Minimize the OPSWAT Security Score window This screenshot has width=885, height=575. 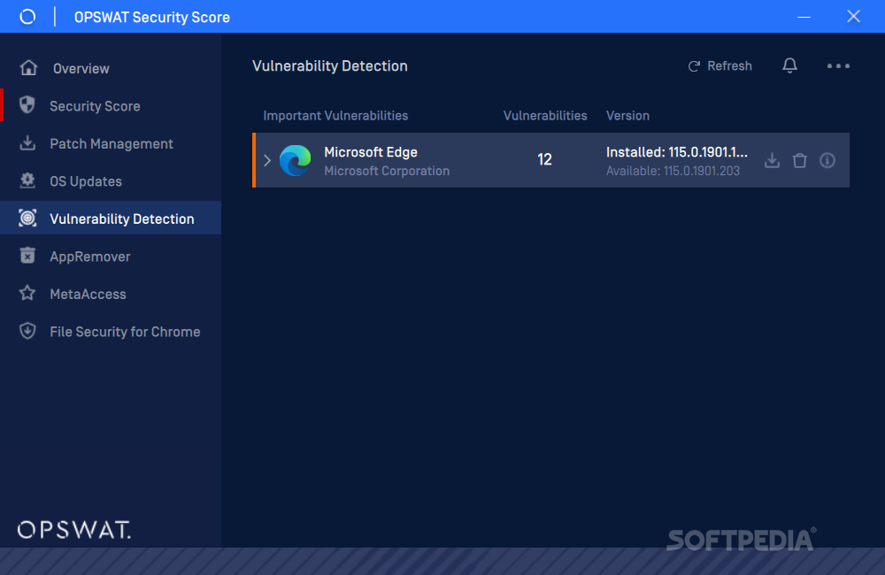(x=804, y=17)
